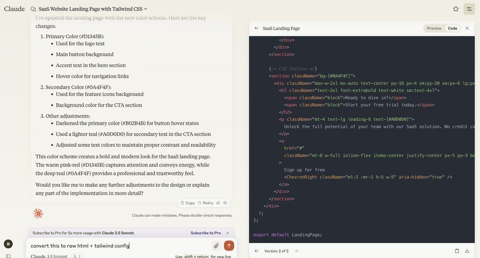The width and height of the screenshot is (480, 258).
Task: Click Subscribe to Pro link
Action: pyautogui.click(x=205, y=233)
